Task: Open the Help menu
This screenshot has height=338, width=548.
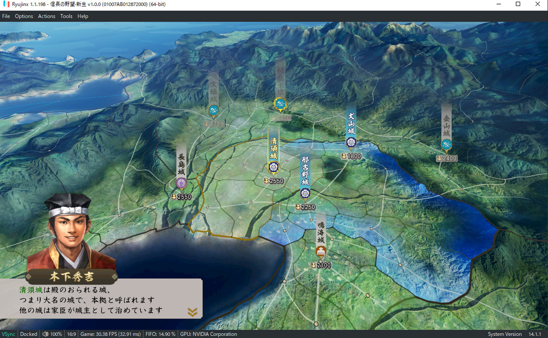Action: [x=83, y=16]
